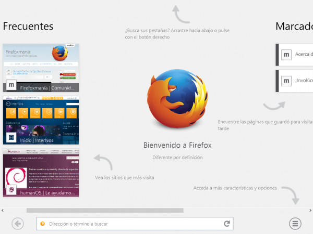Viewport: 313px width, 234px height.
Task: Click the scrollbar left arrow
Action: click(x=3, y=210)
